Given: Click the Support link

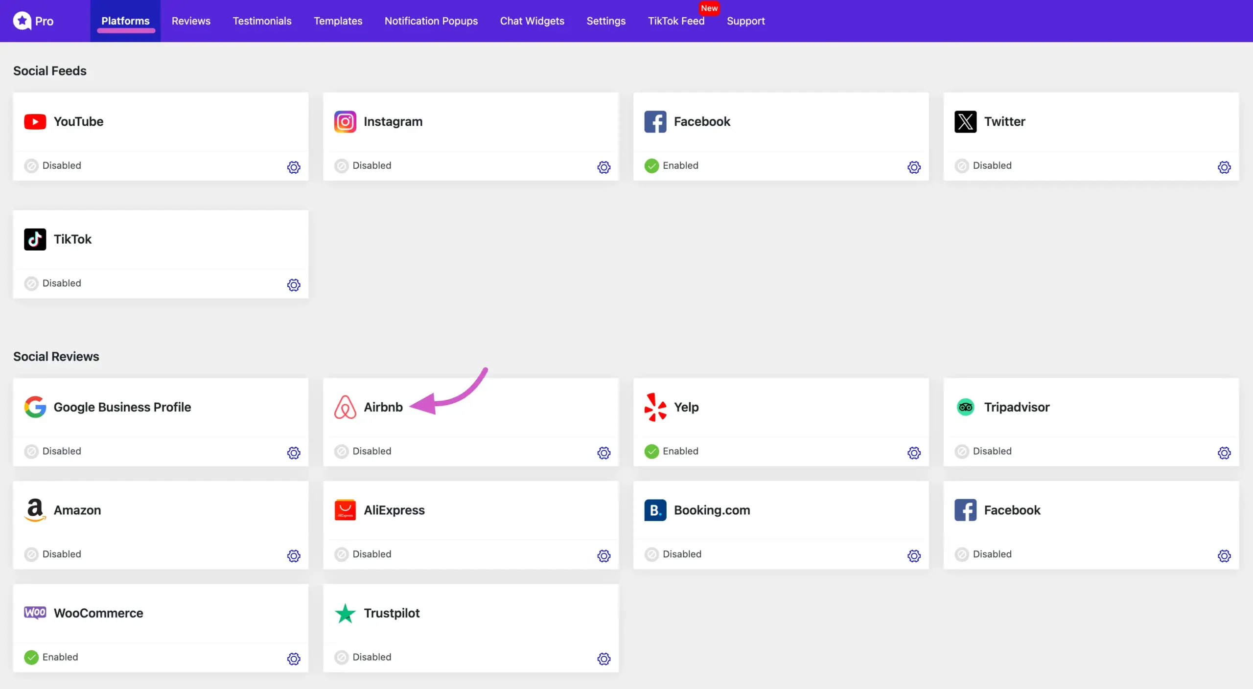Looking at the screenshot, I should (x=745, y=21).
